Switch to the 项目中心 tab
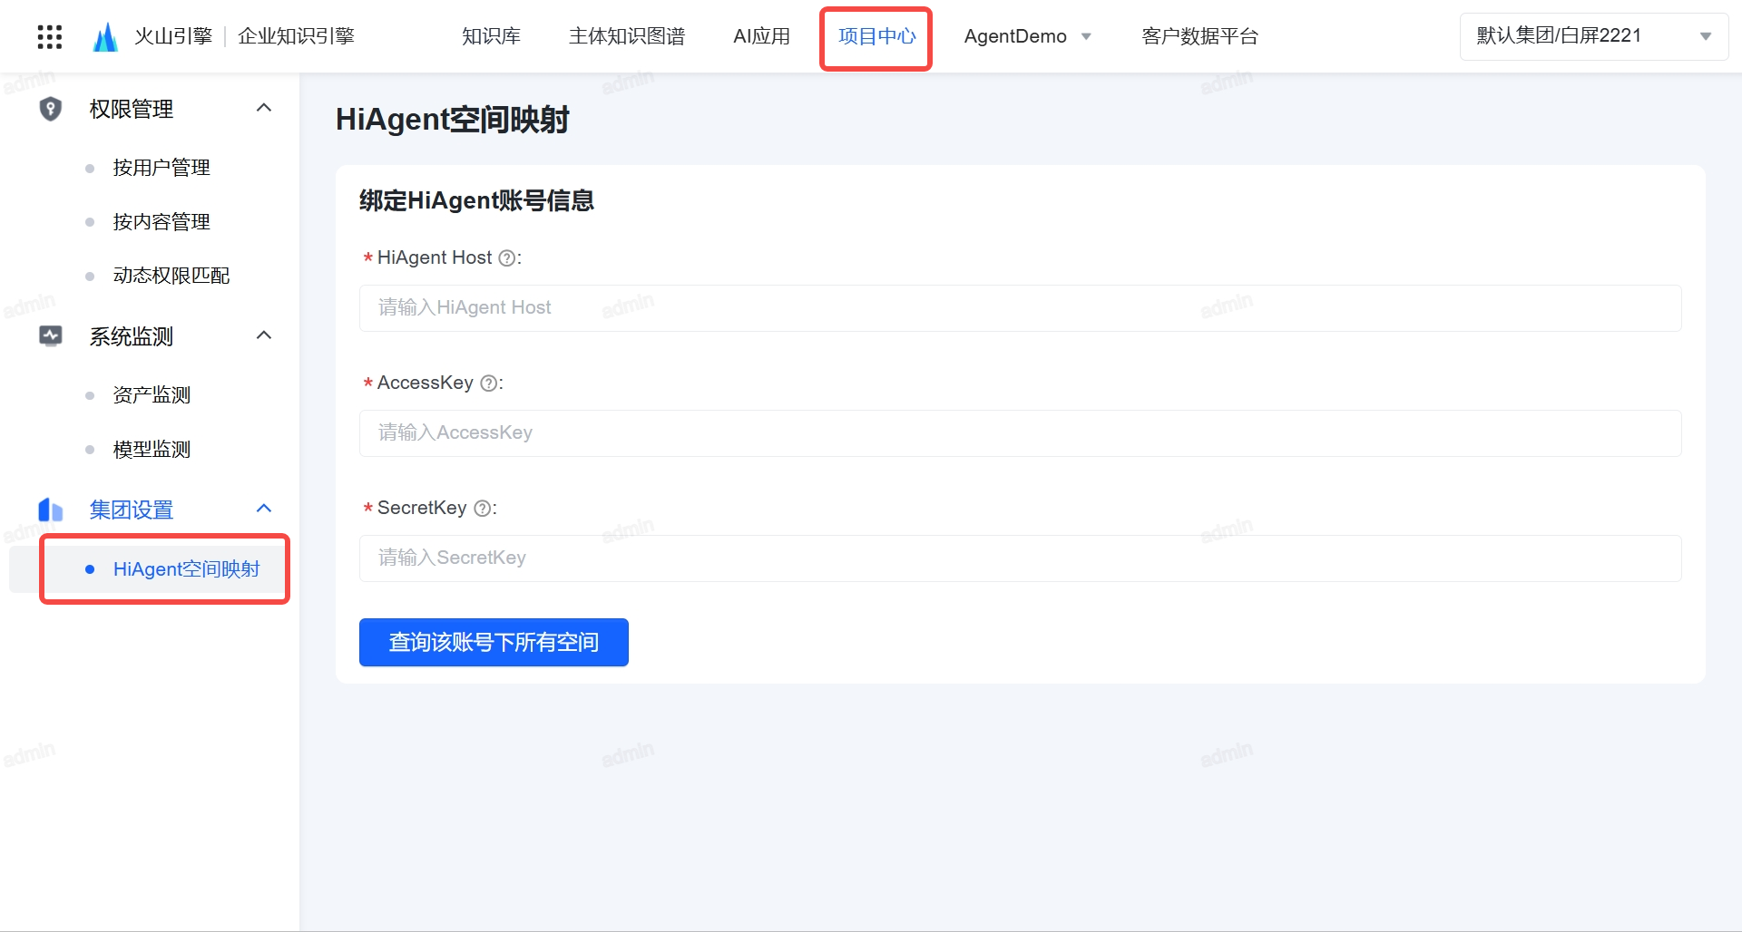The image size is (1742, 932). point(876,36)
